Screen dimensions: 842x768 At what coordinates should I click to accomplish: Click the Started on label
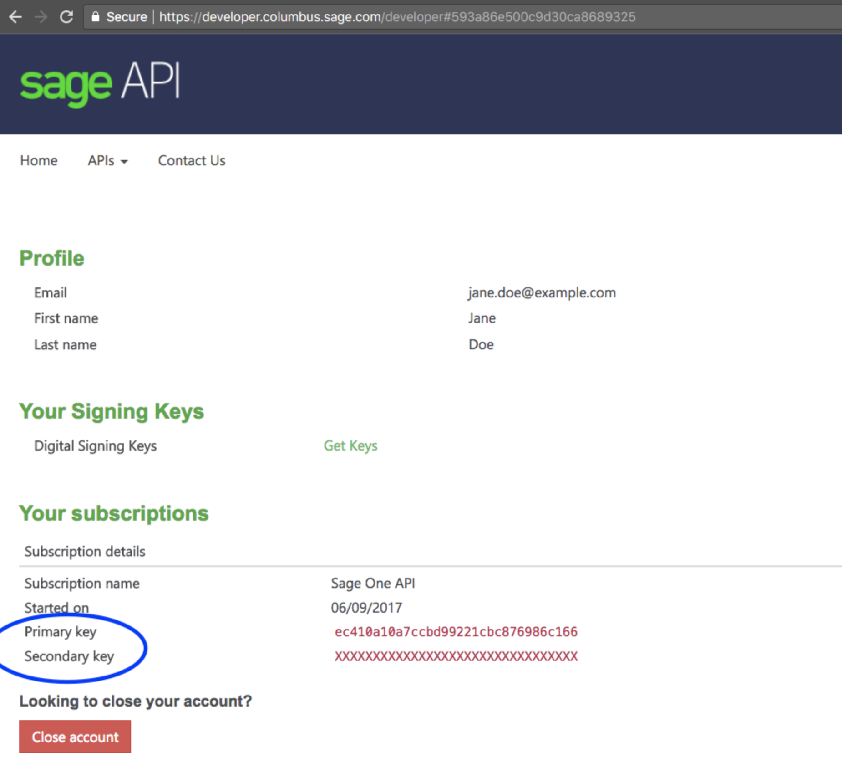pyautogui.click(x=57, y=608)
